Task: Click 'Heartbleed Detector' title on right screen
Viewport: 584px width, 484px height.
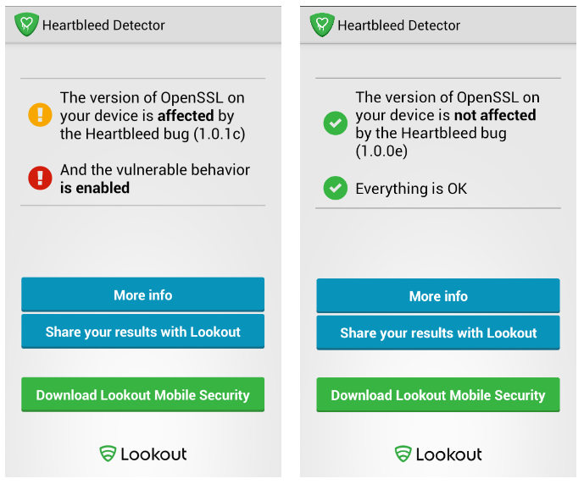Action: [398, 25]
